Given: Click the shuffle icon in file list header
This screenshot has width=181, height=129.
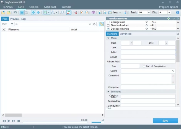Looking at the screenshot, I should click(4, 29).
